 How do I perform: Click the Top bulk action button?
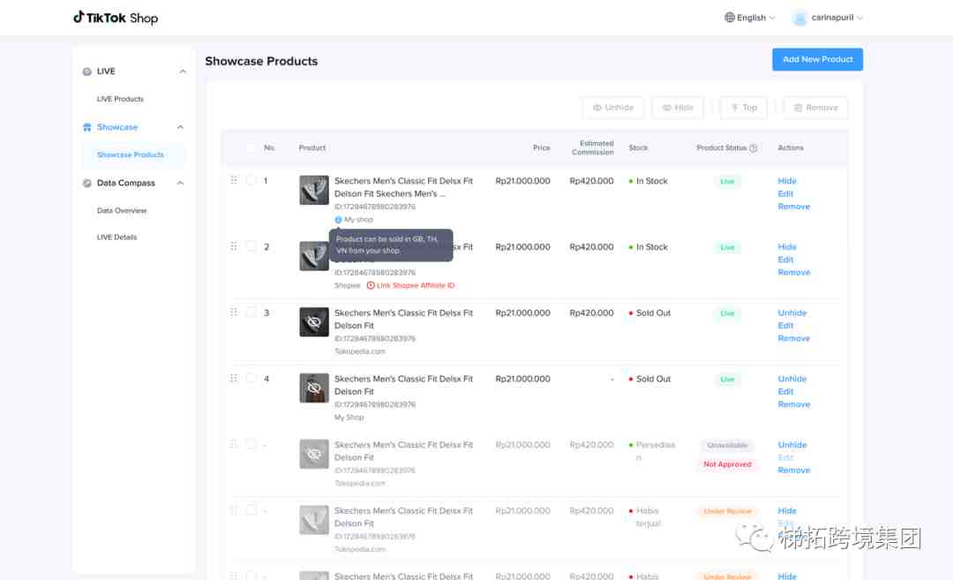pyautogui.click(x=743, y=108)
